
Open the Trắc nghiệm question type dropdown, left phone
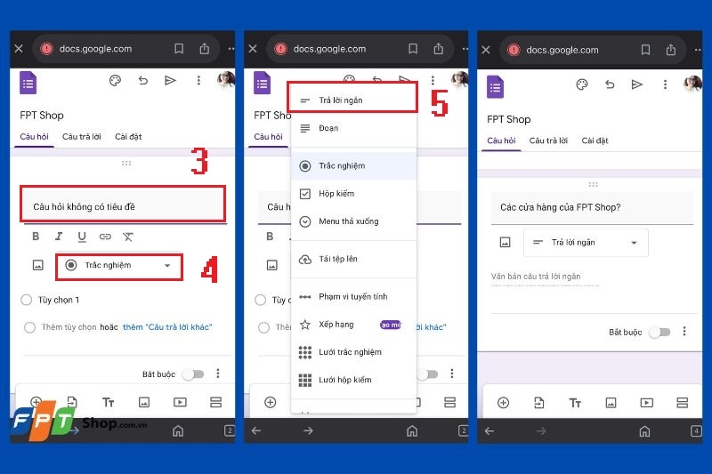click(x=119, y=266)
